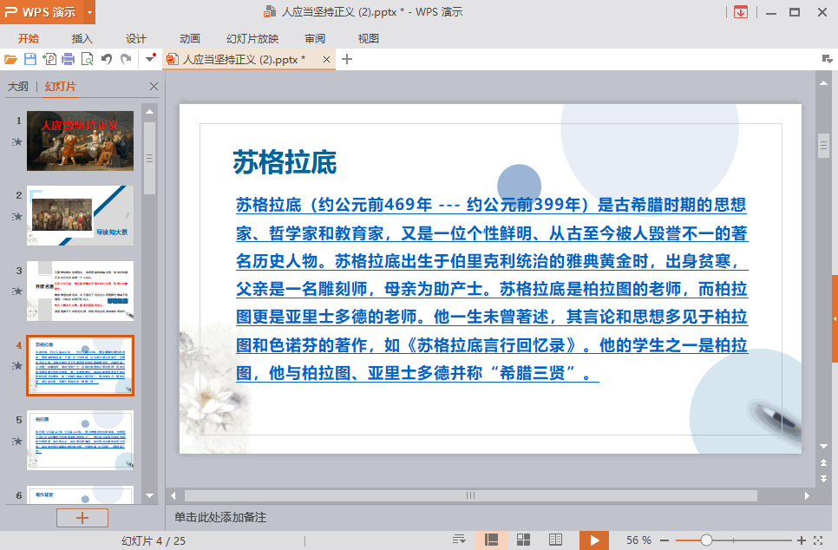
Task: Click the Undo arrow icon
Action: click(106, 59)
